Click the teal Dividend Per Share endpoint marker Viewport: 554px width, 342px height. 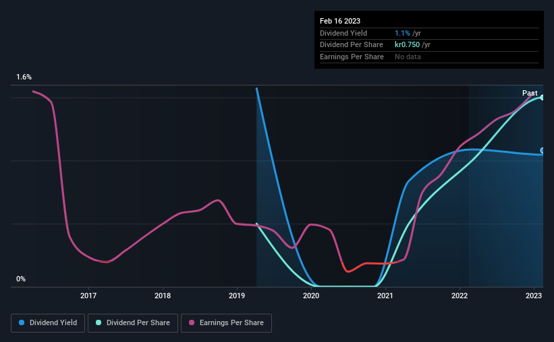543,98
